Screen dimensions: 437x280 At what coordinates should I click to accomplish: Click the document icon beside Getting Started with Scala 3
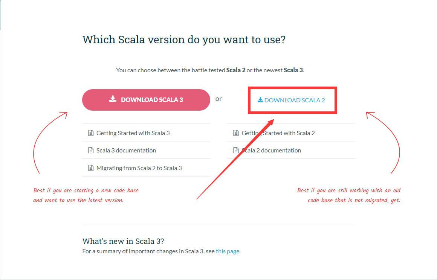(90, 132)
